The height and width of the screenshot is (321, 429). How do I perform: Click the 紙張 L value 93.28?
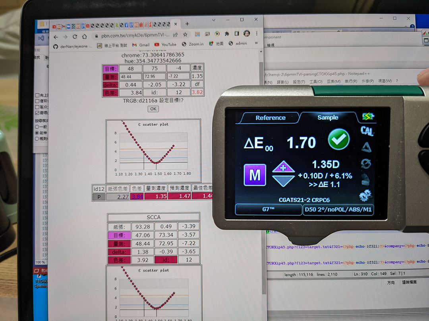pos(143,227)
